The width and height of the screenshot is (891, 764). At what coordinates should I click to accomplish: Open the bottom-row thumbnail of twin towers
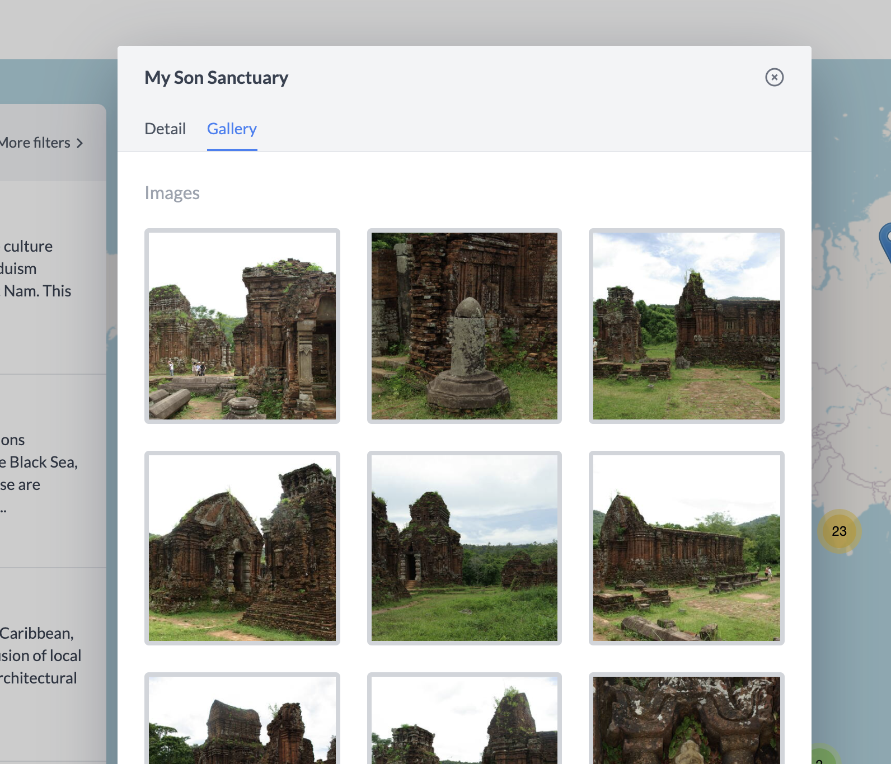(242, 719)
